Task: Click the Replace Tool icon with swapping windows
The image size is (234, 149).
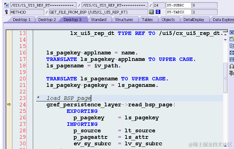Action: coord(232,46)
